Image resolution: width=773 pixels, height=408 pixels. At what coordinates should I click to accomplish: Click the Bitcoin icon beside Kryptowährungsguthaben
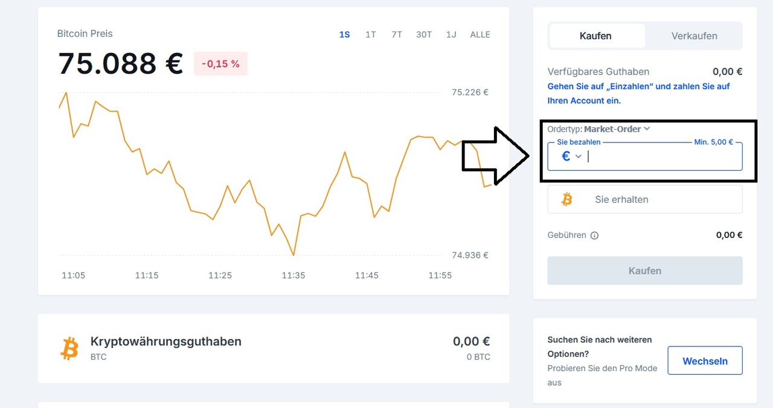coord(69,348)
